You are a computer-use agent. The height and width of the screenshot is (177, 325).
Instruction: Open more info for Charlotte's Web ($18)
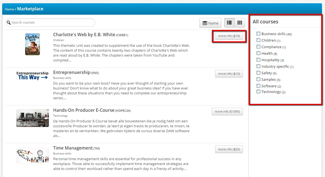point(229,36)
